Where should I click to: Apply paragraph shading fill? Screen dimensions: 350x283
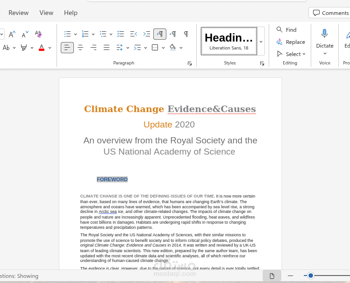pos(172,48)
